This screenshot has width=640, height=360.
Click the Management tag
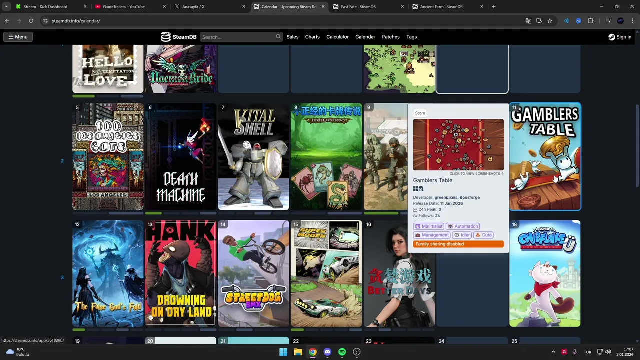[x=432, y=235]
